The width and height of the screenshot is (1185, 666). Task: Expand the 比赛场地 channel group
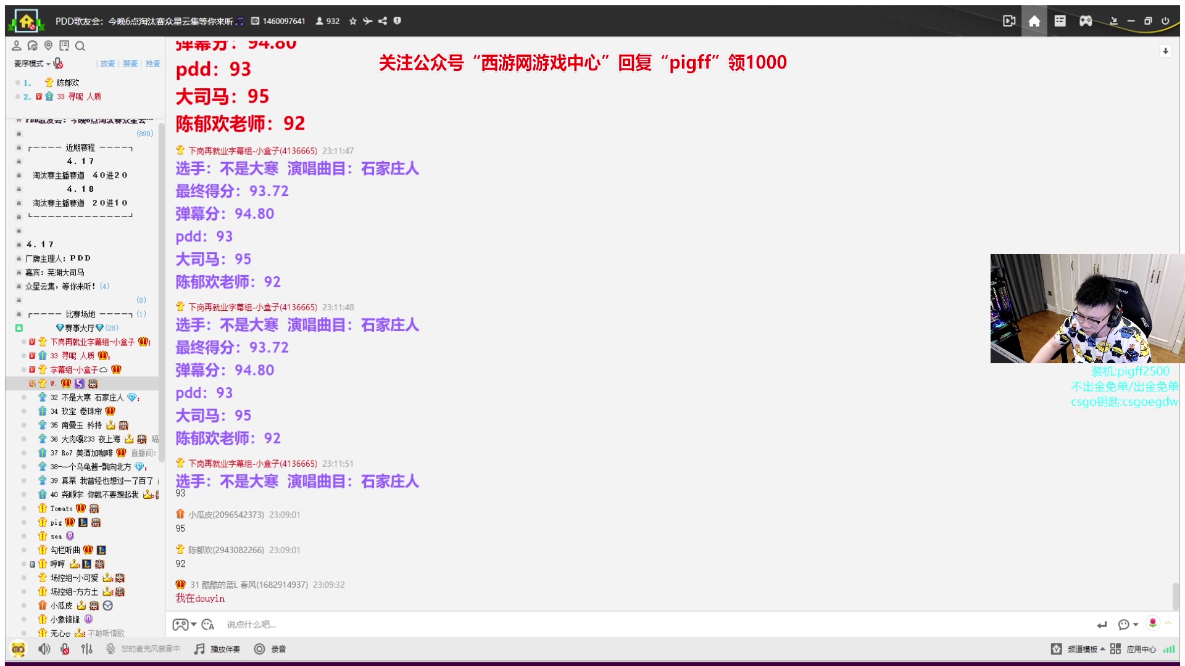(x=80, y=314)
